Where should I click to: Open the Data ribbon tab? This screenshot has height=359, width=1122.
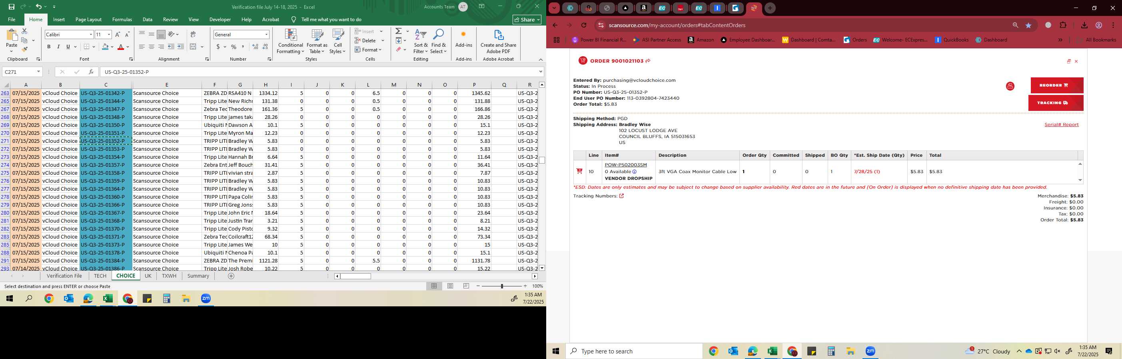(147, 20)
